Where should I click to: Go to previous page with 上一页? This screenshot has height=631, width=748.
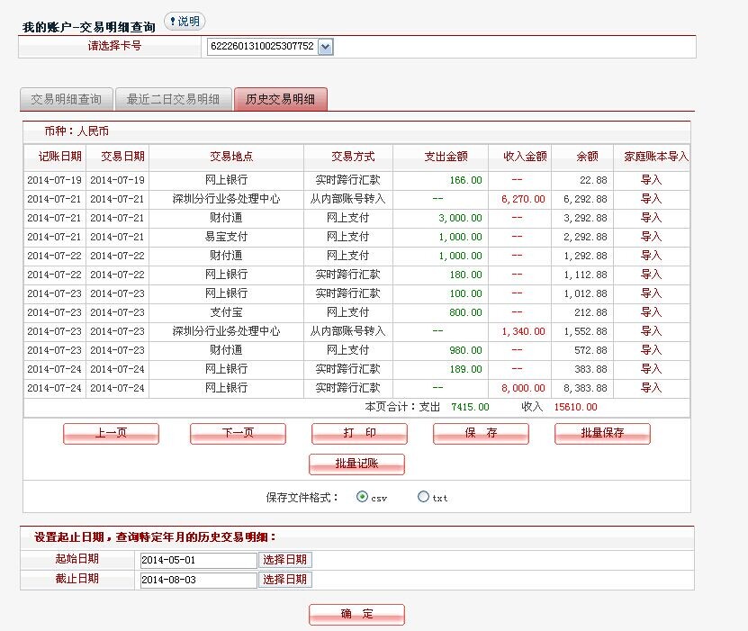pyautogui.click(x=111, y=434)
